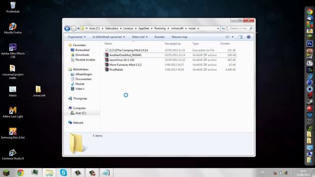Image resolution: width=315 pixels, height=177 pixels.
Task: Click the Explorer forward arrow button
Action: tap(74, 29)
